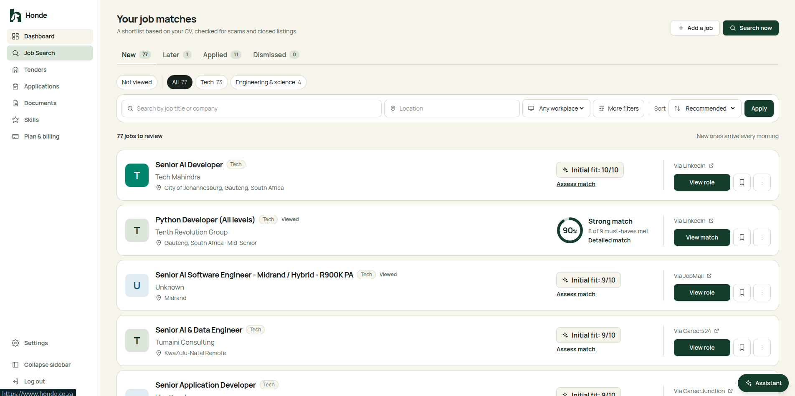The image size is (795, 396).
Task: Open the Skills star item
Action: point(50,120)
